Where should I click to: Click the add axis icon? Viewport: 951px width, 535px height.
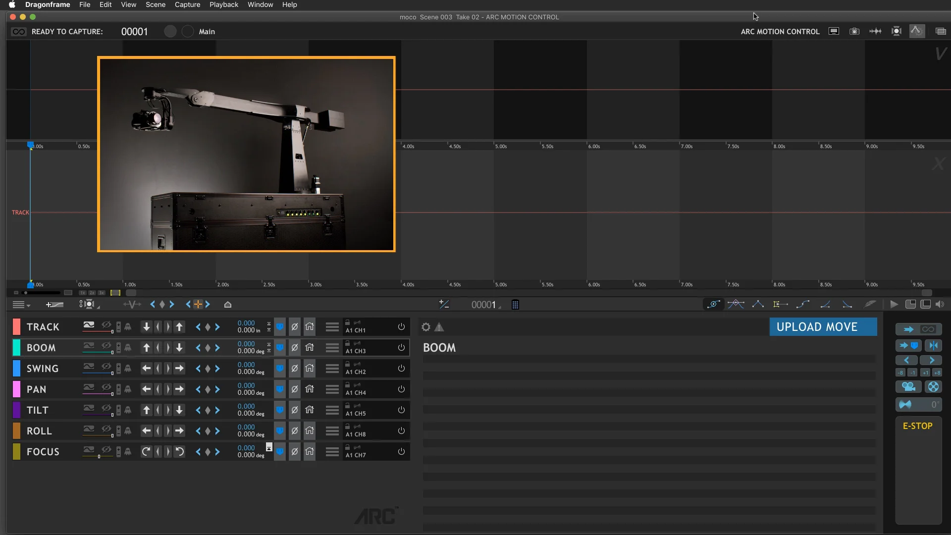(x=54, y=305)
